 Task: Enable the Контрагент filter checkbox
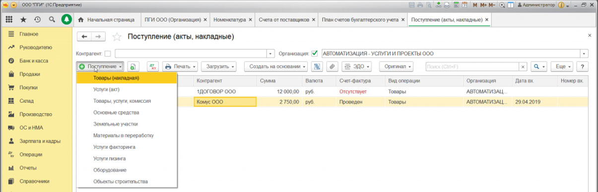pos(108,54)
